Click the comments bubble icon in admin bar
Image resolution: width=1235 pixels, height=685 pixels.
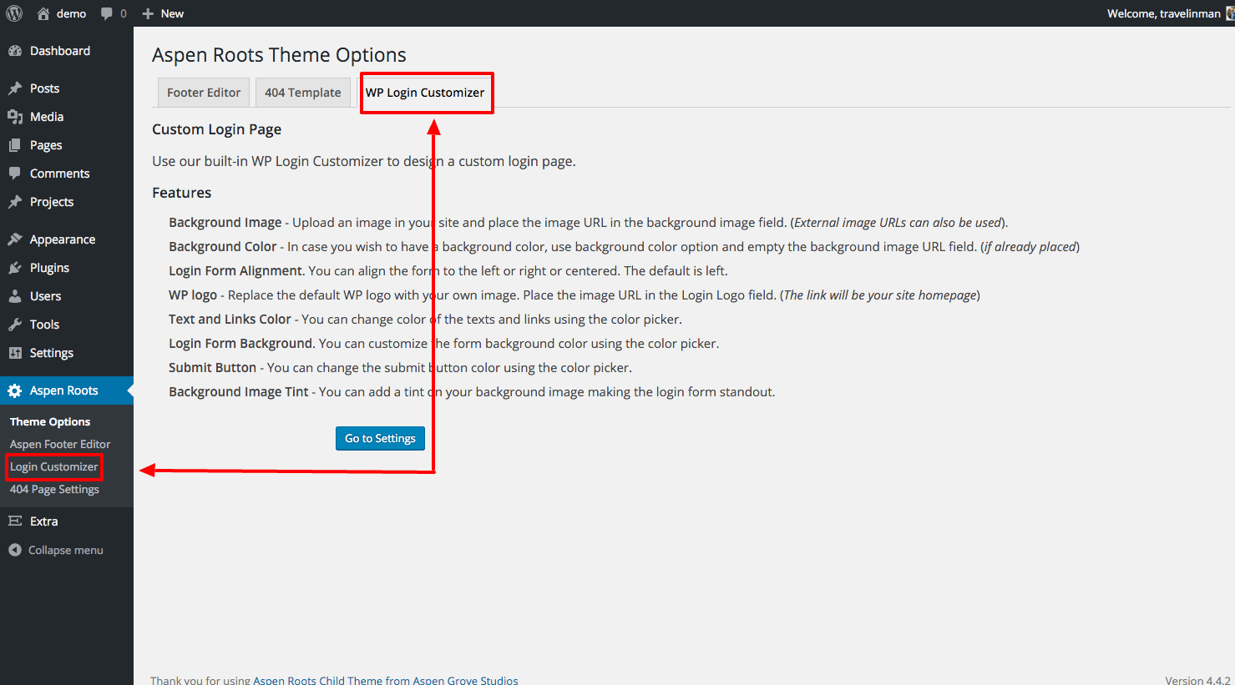coord(107,13)
